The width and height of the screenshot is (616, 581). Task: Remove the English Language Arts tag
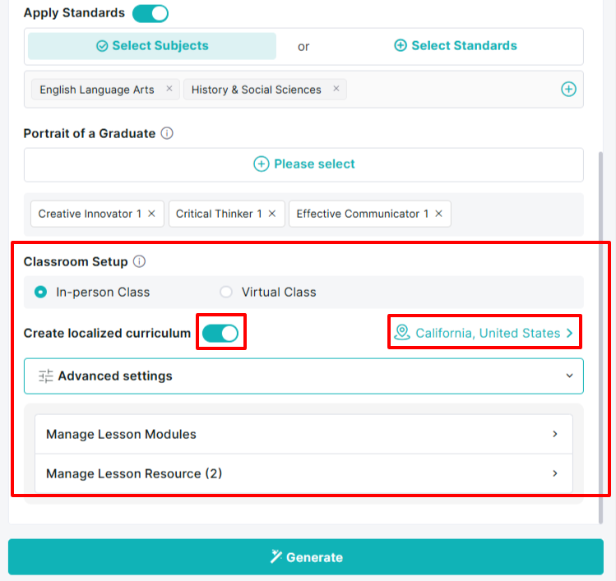[x=169, y=89]
